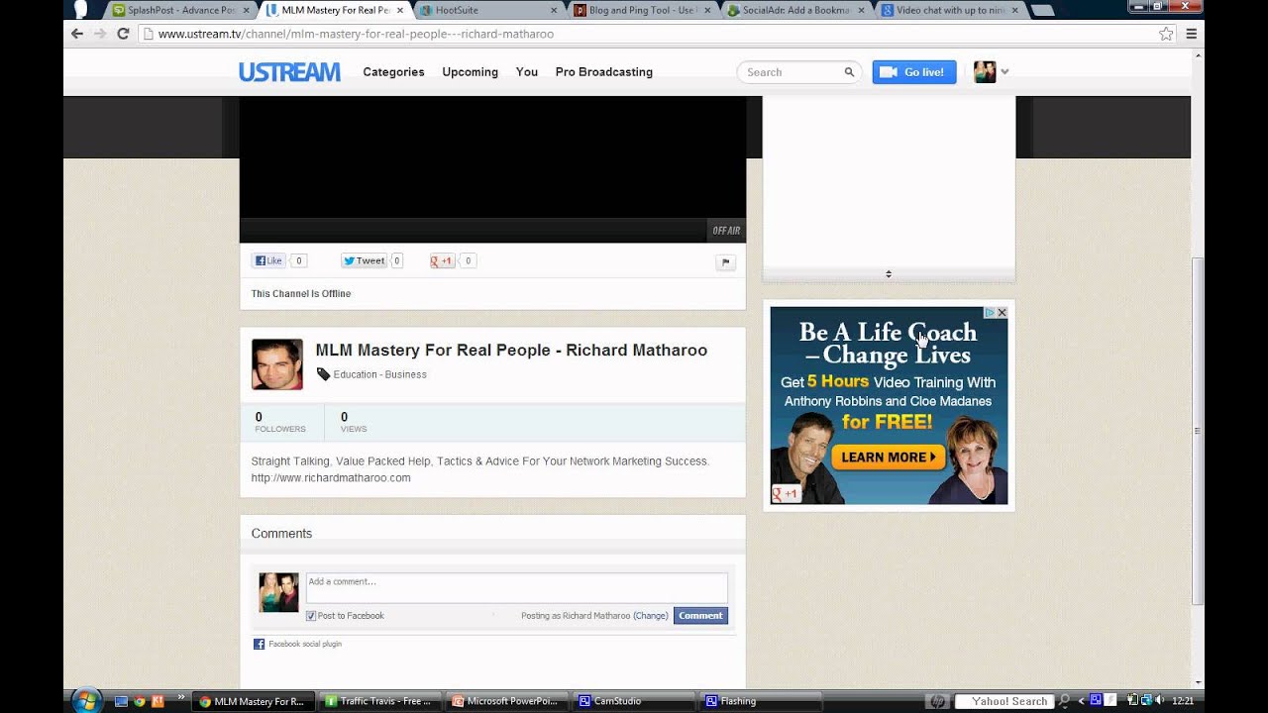The width and height of the screenshot is (1268, 713).
Task: Click the richardmatharoo.com URL text
Action: tap(331, 477)
